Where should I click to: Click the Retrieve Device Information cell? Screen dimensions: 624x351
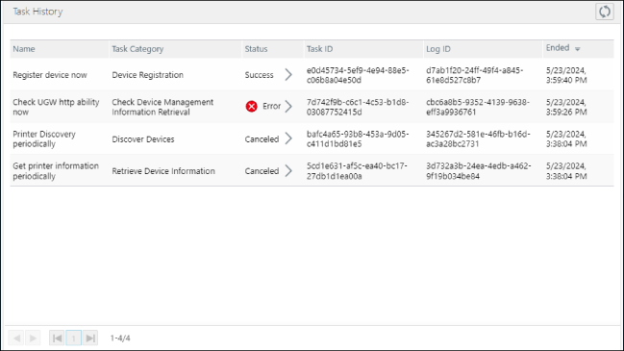[x=163, y=171]
